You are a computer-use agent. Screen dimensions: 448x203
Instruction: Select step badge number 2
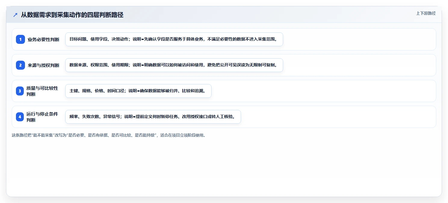(x=20, y=65)
